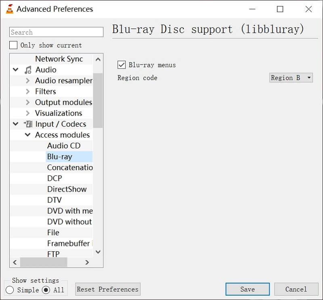323x300 pixels.
Task: Select the Output modules item
Action: tap(63, 102)
